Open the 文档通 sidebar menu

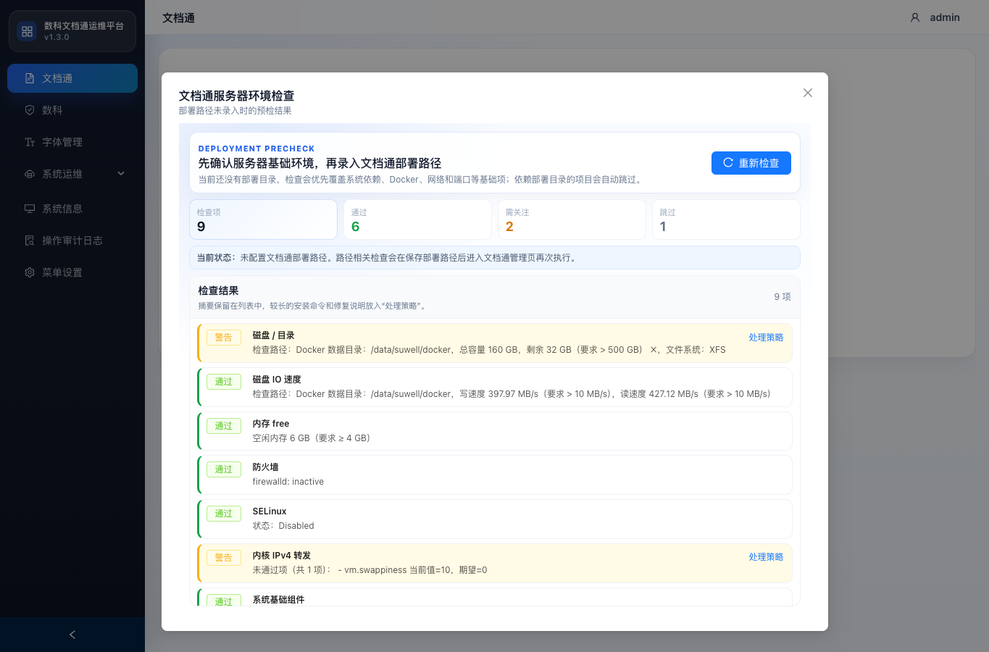pyautogui.click(x=72, y=78)
